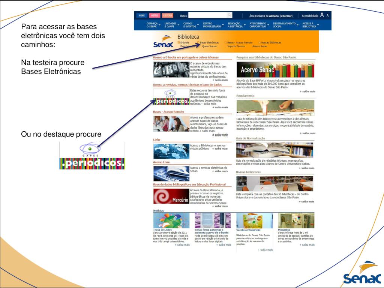
Task: Expand the ATENDIMENTO CORPORATIVO menu
Action: (259, 25)
